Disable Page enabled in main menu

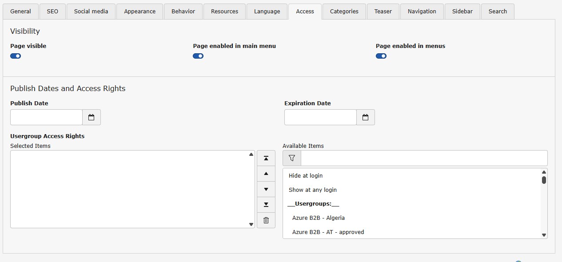click(x=198, y=56)
